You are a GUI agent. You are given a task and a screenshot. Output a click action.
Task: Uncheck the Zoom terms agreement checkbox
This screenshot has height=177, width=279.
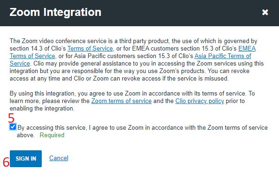coord(13,127)
